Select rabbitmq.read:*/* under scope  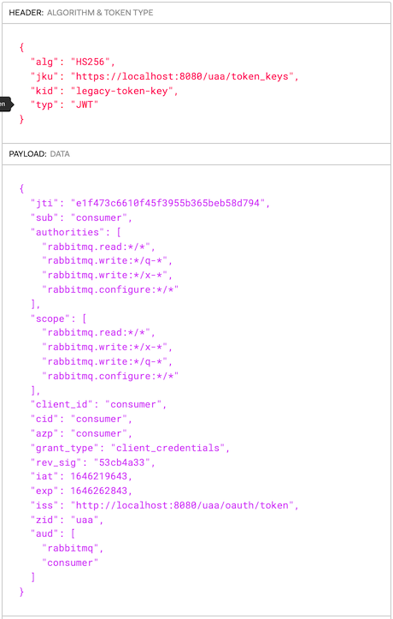pos(96,332)
